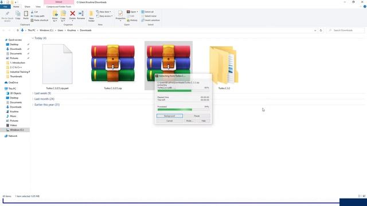Click the Up one level arrow
Screen dimensions: 367x206
click(18, 30)
